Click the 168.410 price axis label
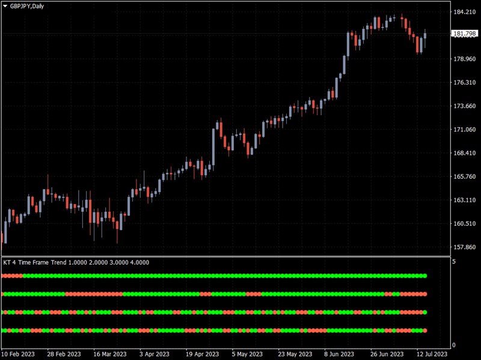 click(464, 153)
